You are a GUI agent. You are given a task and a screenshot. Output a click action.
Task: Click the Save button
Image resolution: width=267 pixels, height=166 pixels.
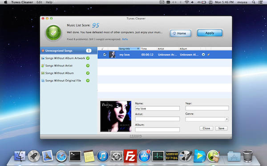click(221, 128)
